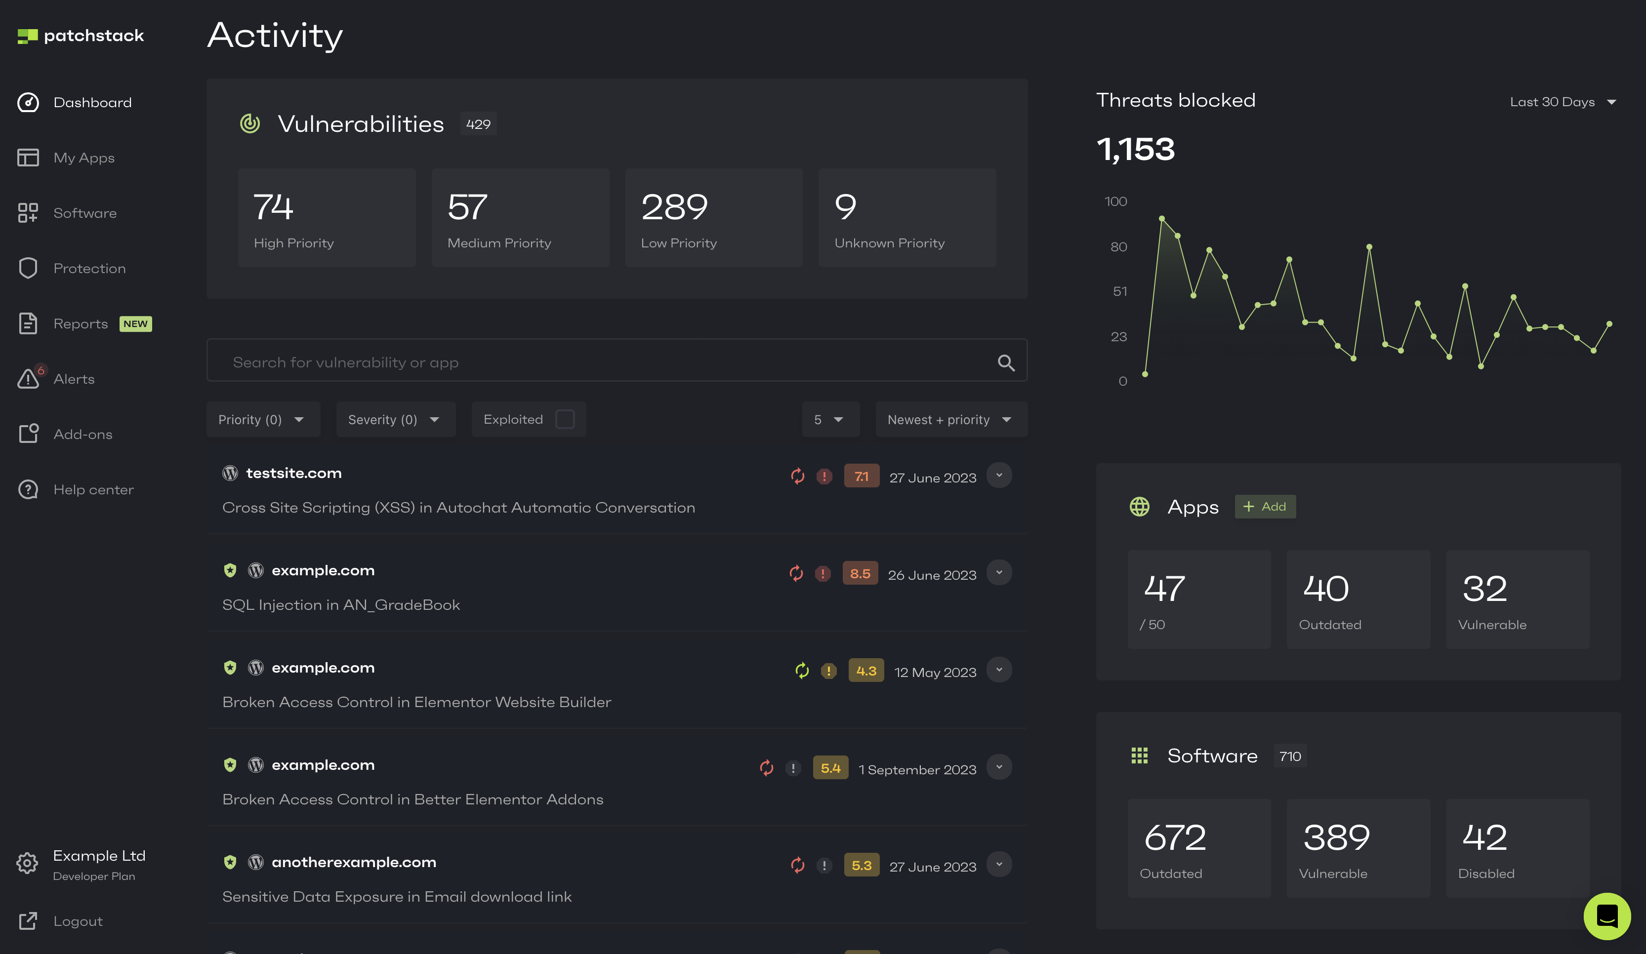Open the Protection sidebar section
Screen dimensions: 1646x954
coord(89,268)
